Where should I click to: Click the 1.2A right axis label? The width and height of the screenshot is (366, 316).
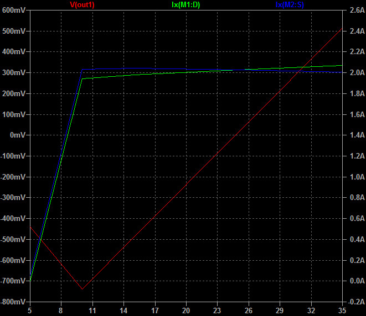tap(357, 156)
